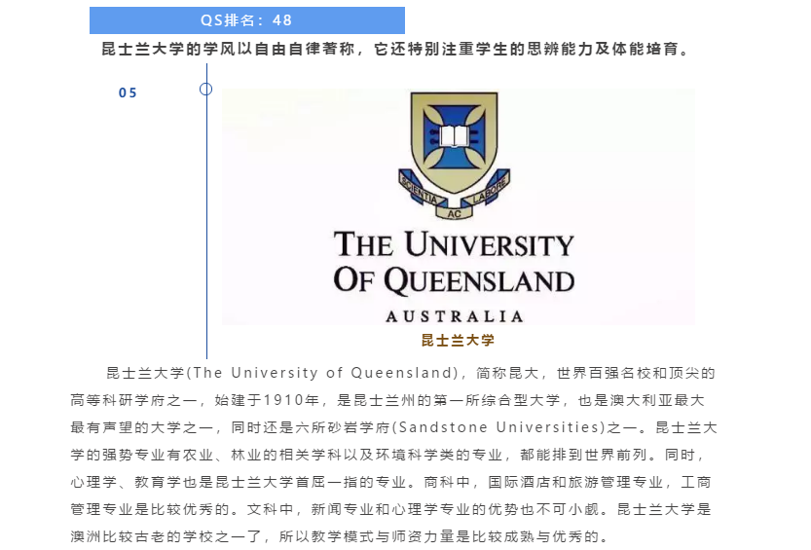Click the 05 section number
Image resolution: width=811 pixels, height=550 pixels.
point(128,93)
